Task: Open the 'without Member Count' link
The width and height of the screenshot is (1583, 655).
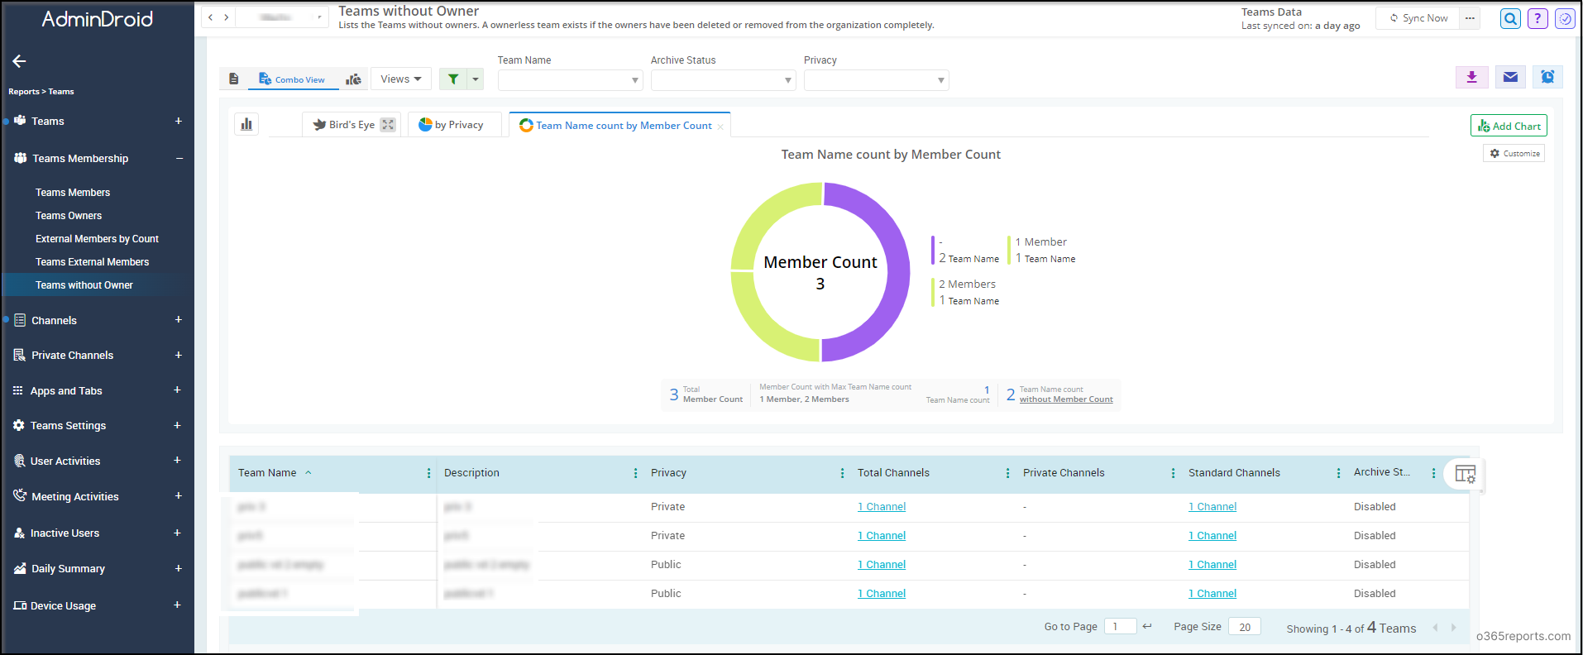Action: [x=1066, y=399]
